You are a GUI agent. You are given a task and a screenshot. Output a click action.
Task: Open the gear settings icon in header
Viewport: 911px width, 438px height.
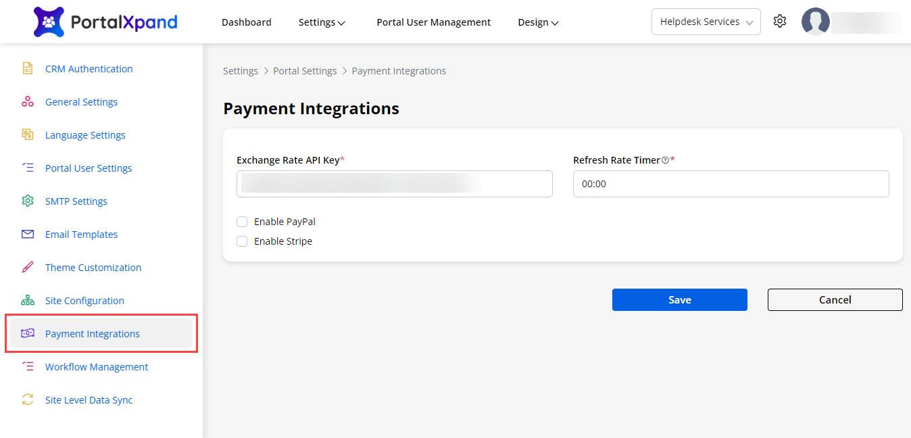coord(780,22)
